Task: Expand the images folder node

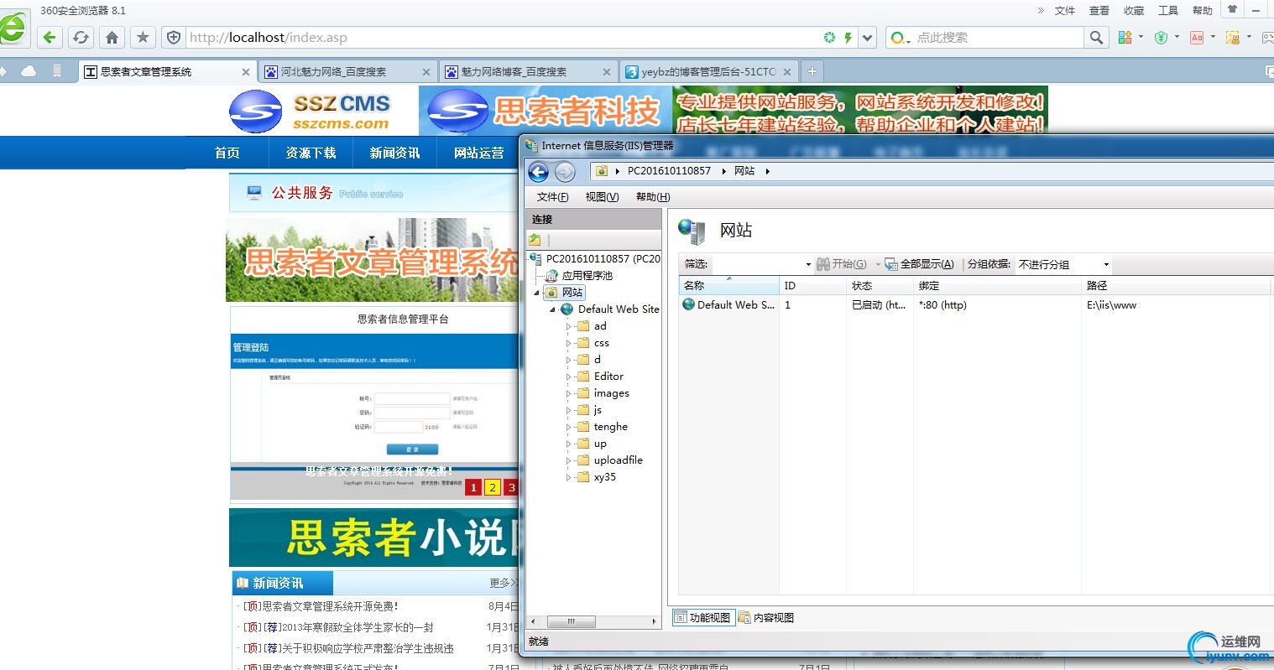Action: 568,393
